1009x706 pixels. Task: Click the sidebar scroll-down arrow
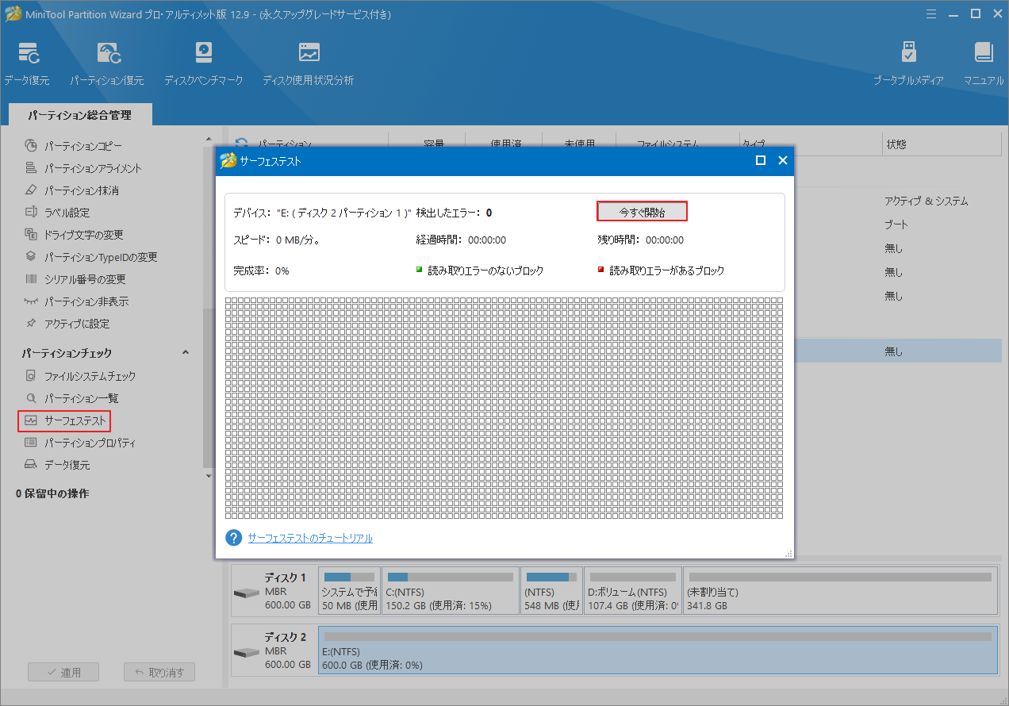coord(209,476)
